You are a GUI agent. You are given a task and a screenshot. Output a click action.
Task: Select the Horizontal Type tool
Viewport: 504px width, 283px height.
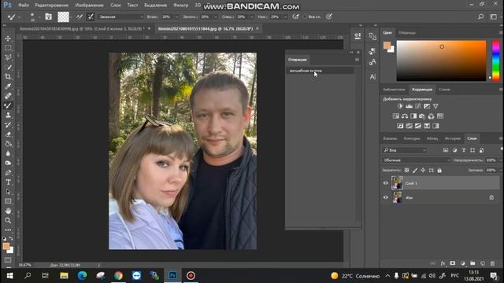pos(8,182)
